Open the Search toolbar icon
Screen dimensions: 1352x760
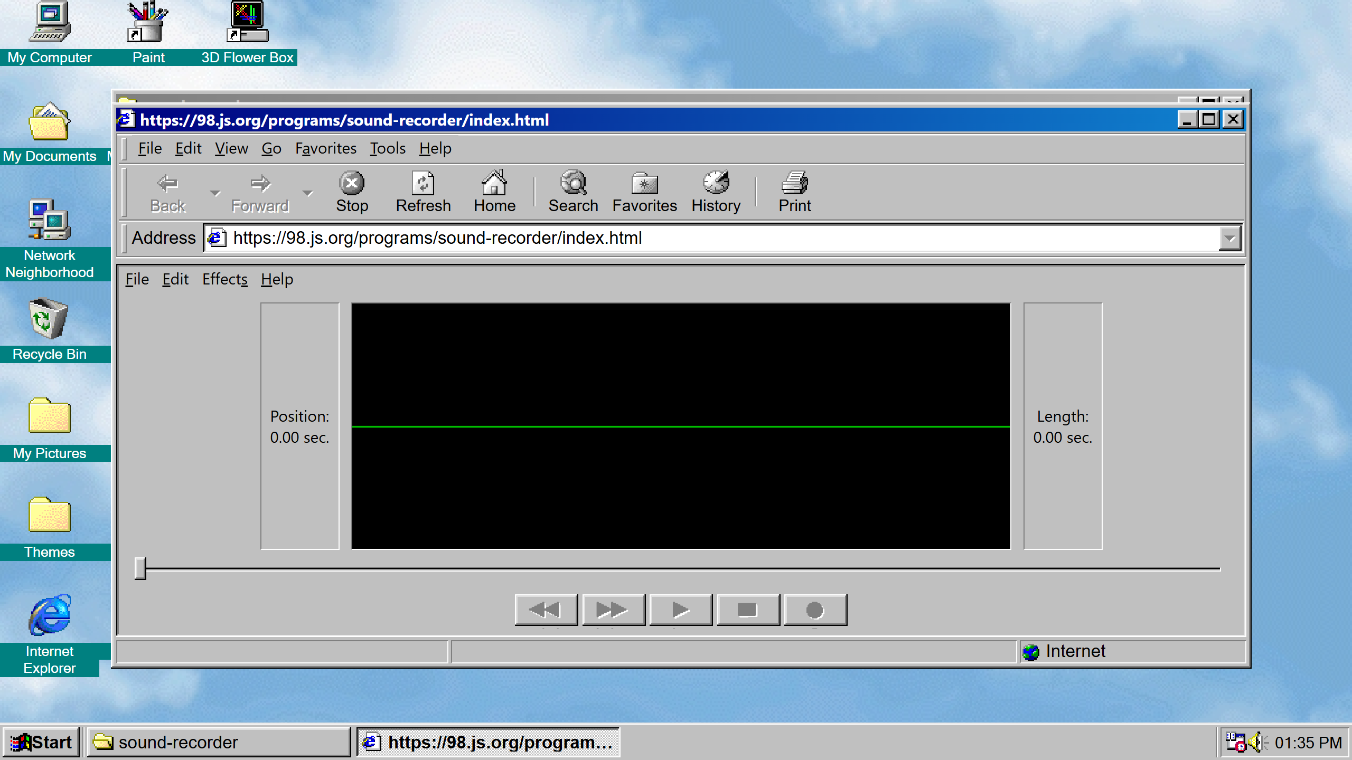click(x=573, y=192)
